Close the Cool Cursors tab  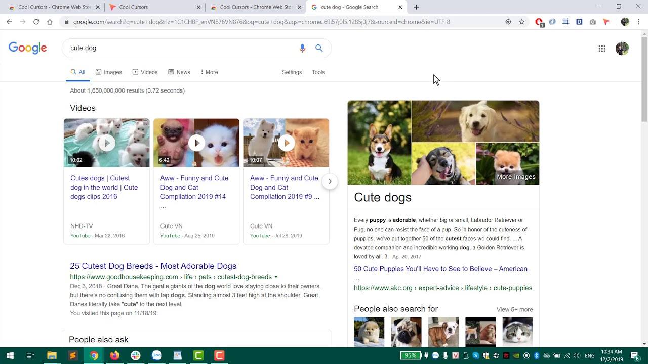199,7
